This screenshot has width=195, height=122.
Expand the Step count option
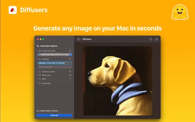tap(37, 75)
